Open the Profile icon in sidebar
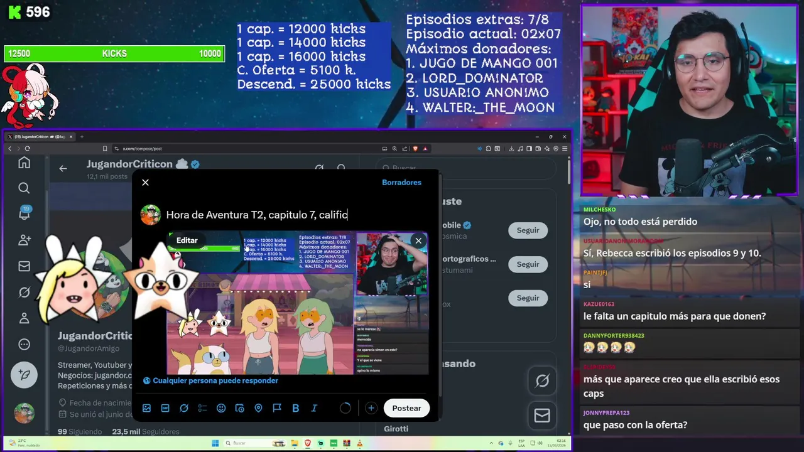The height and width of the screenshot is (452, 804). click(x=24, y=318)
